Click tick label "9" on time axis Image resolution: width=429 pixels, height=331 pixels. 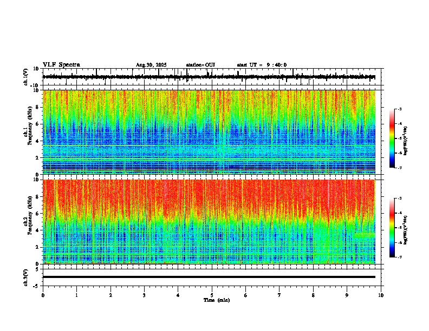coord(347,295)
